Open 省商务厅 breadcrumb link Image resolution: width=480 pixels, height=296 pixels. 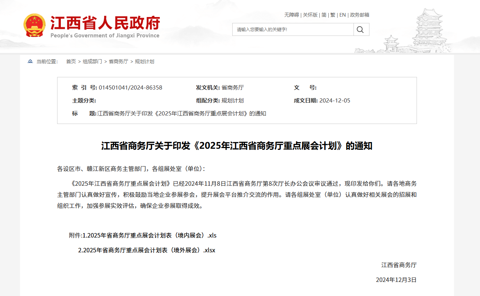tap(118, 61)
